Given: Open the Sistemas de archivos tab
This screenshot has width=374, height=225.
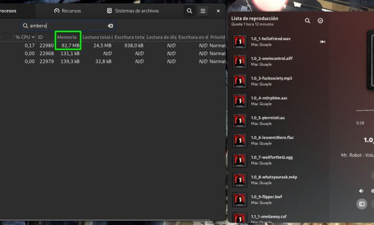Looking at the screenshot, I should (133, 11).
